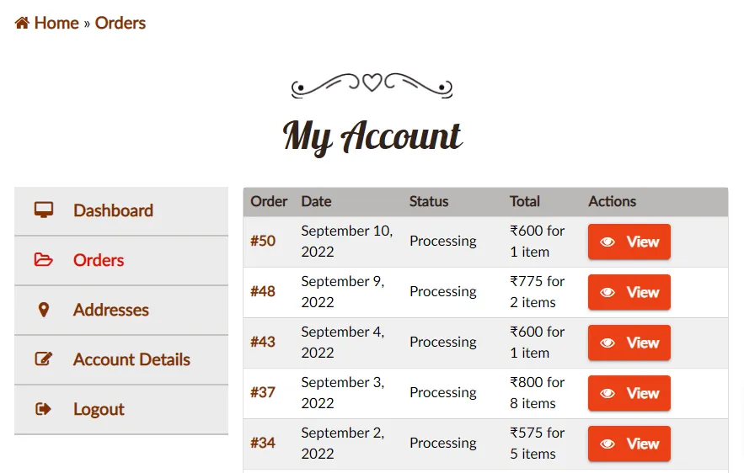Open the Dashboard menu item
The image size is (744, 473).
pyautogui.click(x=113, y=210)
